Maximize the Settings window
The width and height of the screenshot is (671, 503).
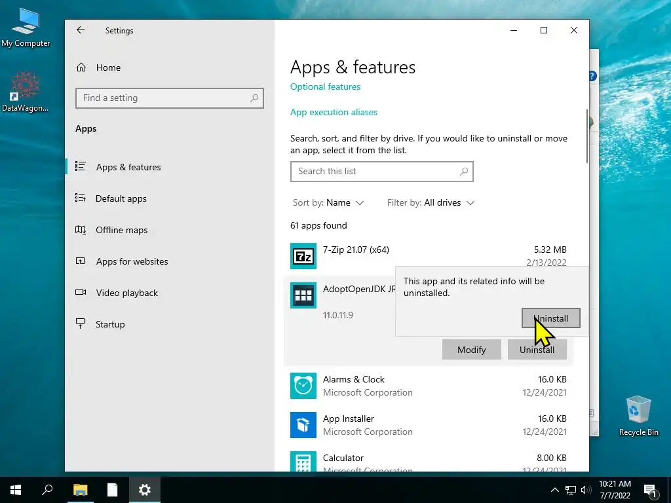pos(544,30)
